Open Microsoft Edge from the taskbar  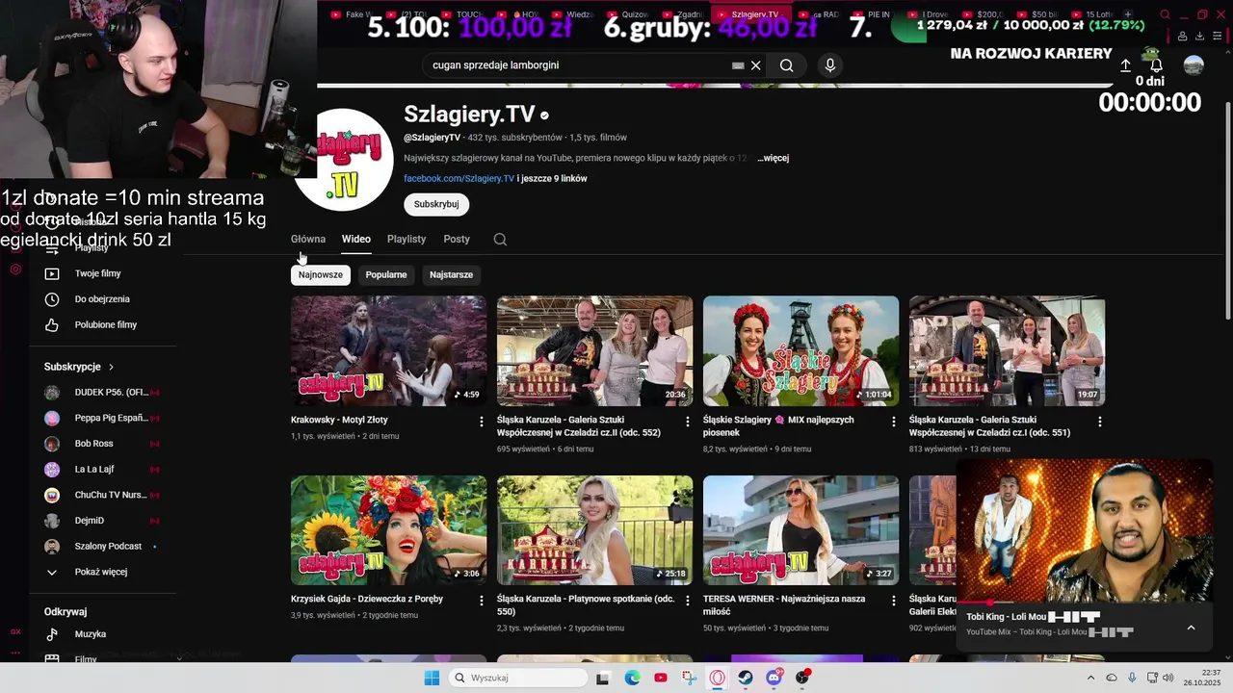[x=632, y=678]
